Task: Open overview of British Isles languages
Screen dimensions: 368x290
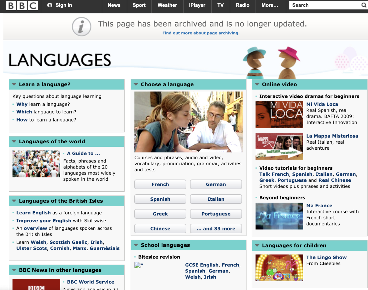Action: click(35, 228)
